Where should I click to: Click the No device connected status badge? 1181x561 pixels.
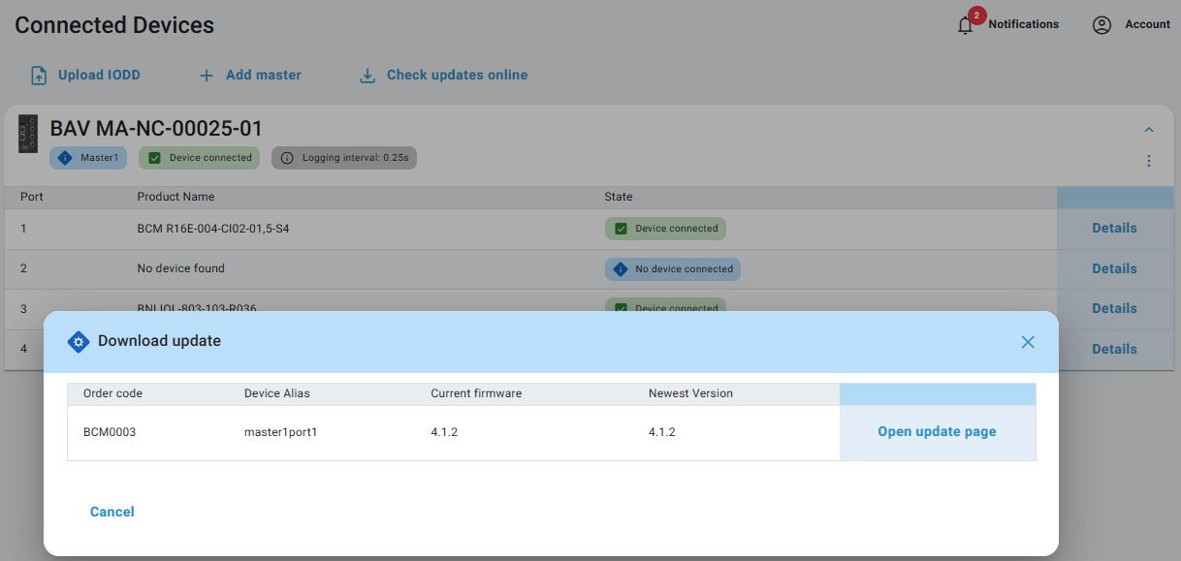[673, 269]
